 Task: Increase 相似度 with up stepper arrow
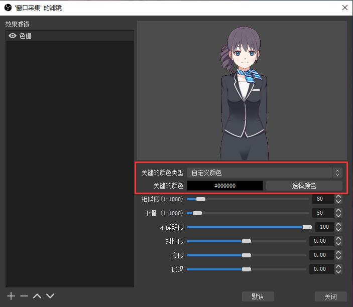[338, 197]
